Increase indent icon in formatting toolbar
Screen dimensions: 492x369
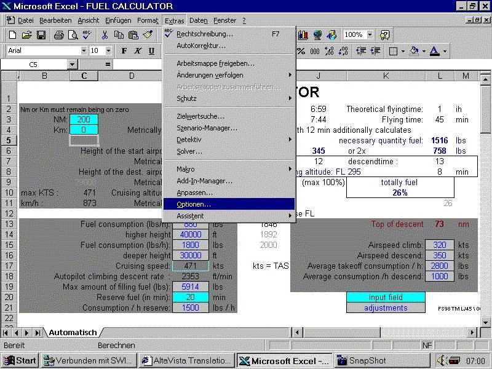click(x=375, y=51)
